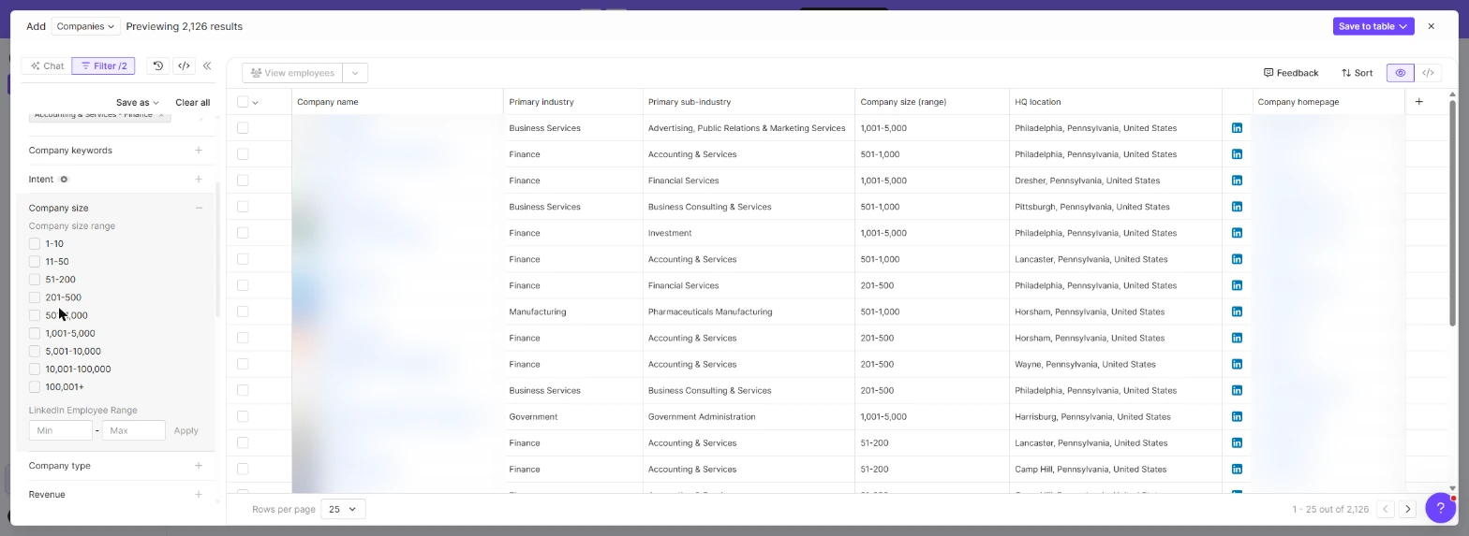Image resolution: width=1469 pixels, height=536 pixels.
Task: Open LinkedIn icon for Investment row
Action: tap(1237, 232)
